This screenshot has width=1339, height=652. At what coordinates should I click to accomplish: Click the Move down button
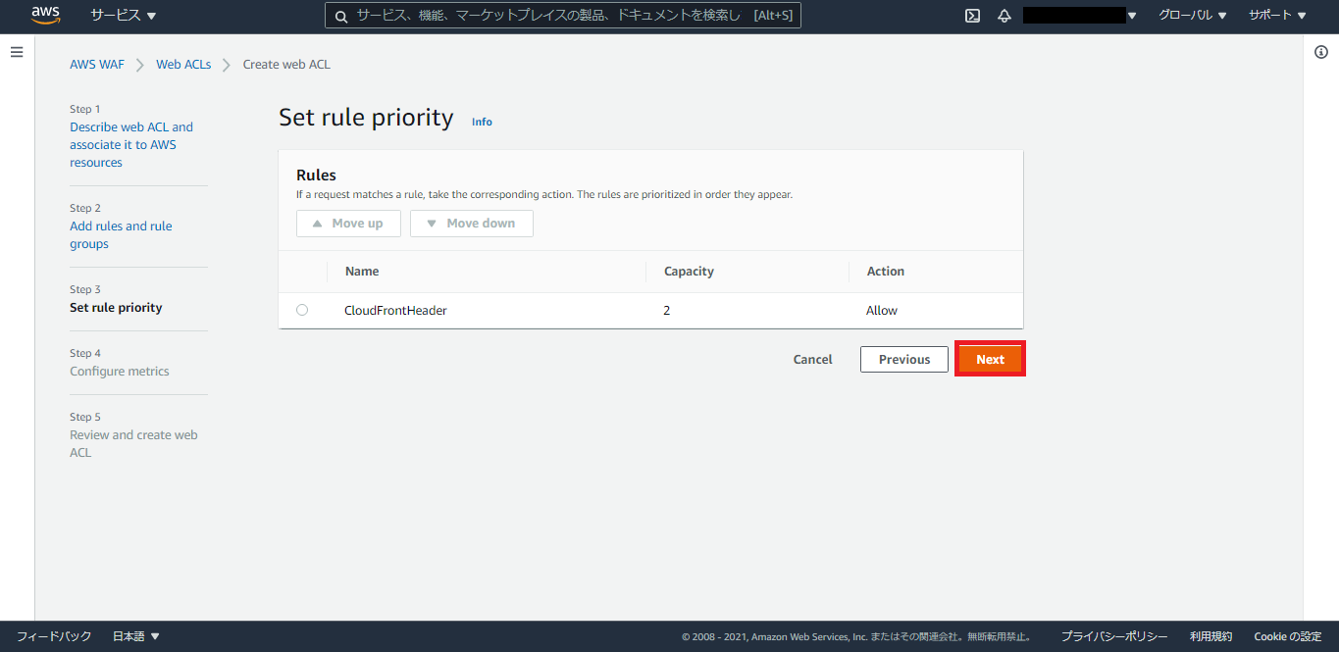(471, 224)
